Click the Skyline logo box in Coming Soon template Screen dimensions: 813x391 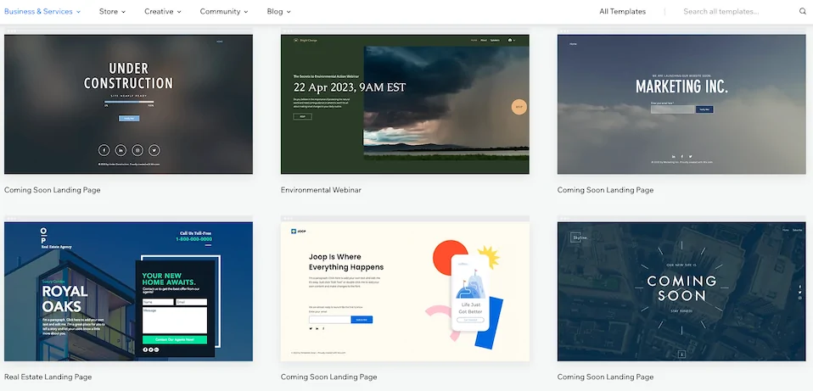579,239
